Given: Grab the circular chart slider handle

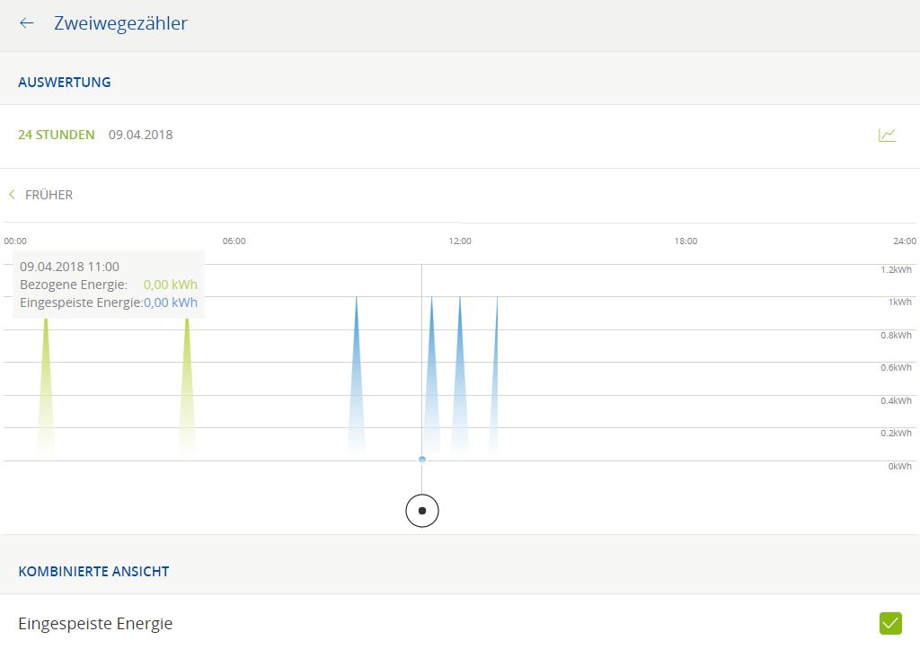Looking at the screenshot, I should pos(421,511).
